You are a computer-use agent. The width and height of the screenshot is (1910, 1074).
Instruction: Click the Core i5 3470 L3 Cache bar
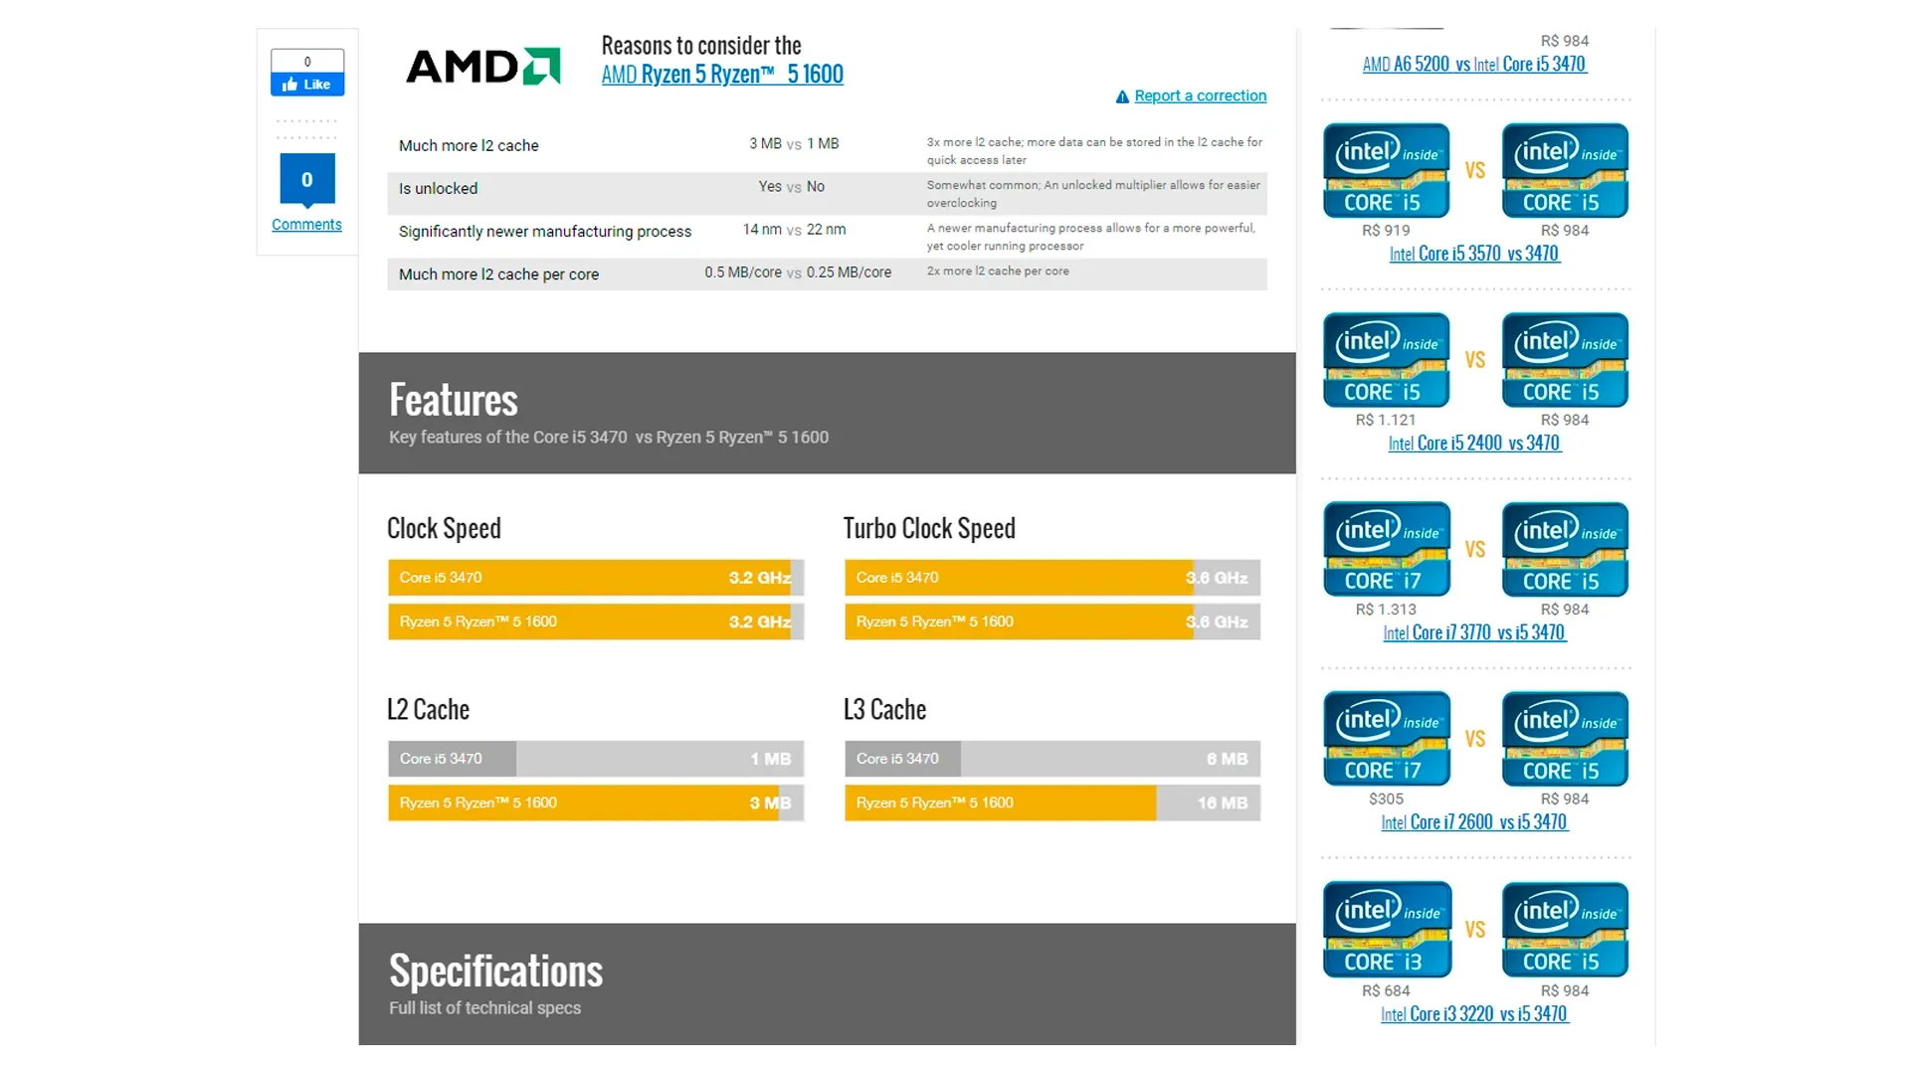coord(1050,758)
